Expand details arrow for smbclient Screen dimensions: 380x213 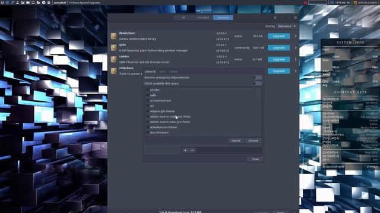pos(296,71)
